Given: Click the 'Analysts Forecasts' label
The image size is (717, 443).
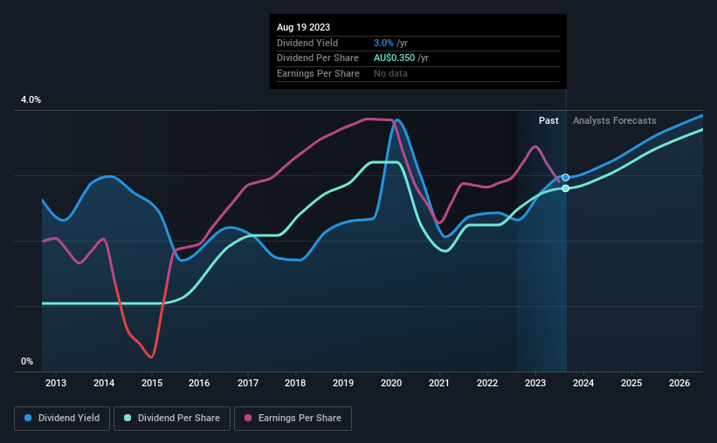Looking at the screenshot, I should click(x=614, y=120).
